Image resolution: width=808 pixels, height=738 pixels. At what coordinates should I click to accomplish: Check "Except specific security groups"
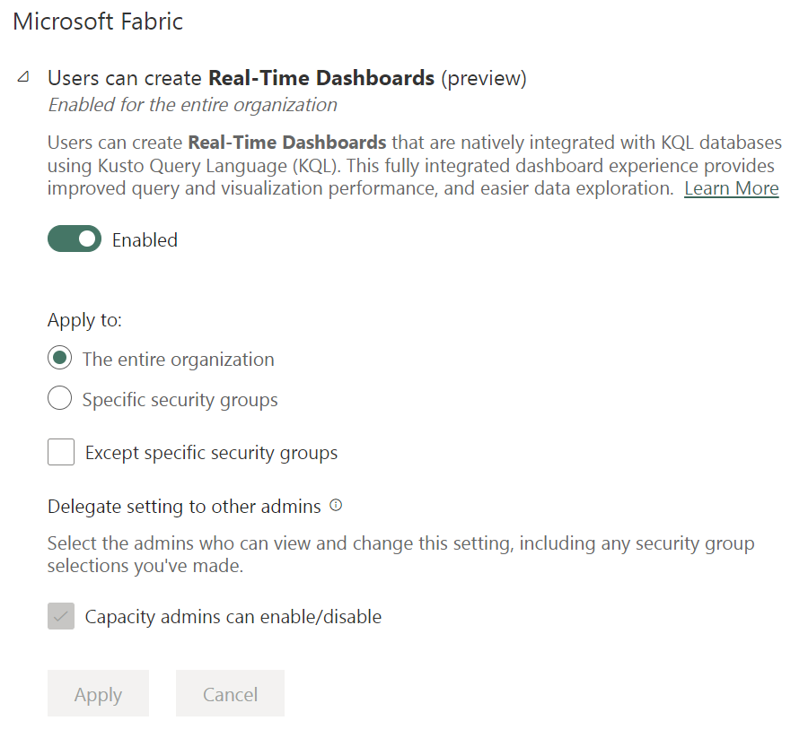point(60,452)
